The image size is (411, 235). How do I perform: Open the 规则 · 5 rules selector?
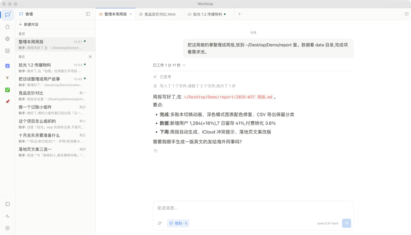[x=178, y=223]
